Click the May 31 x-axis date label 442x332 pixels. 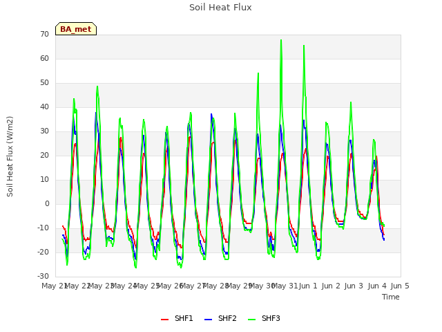point(285,286)
